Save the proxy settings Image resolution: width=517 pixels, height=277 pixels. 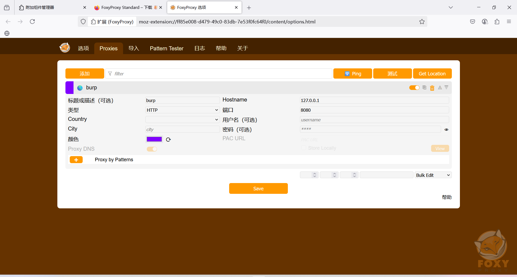(x=258, y=188)
